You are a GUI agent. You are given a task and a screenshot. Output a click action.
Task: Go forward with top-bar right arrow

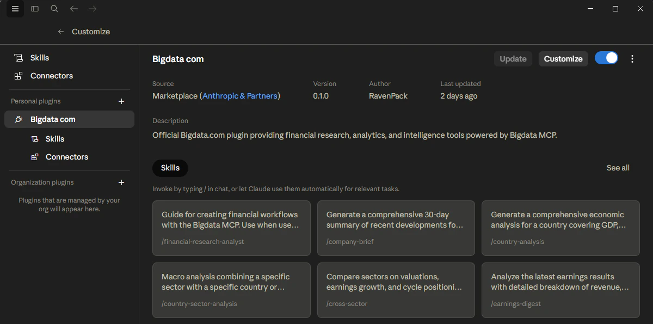pos(93,9)
